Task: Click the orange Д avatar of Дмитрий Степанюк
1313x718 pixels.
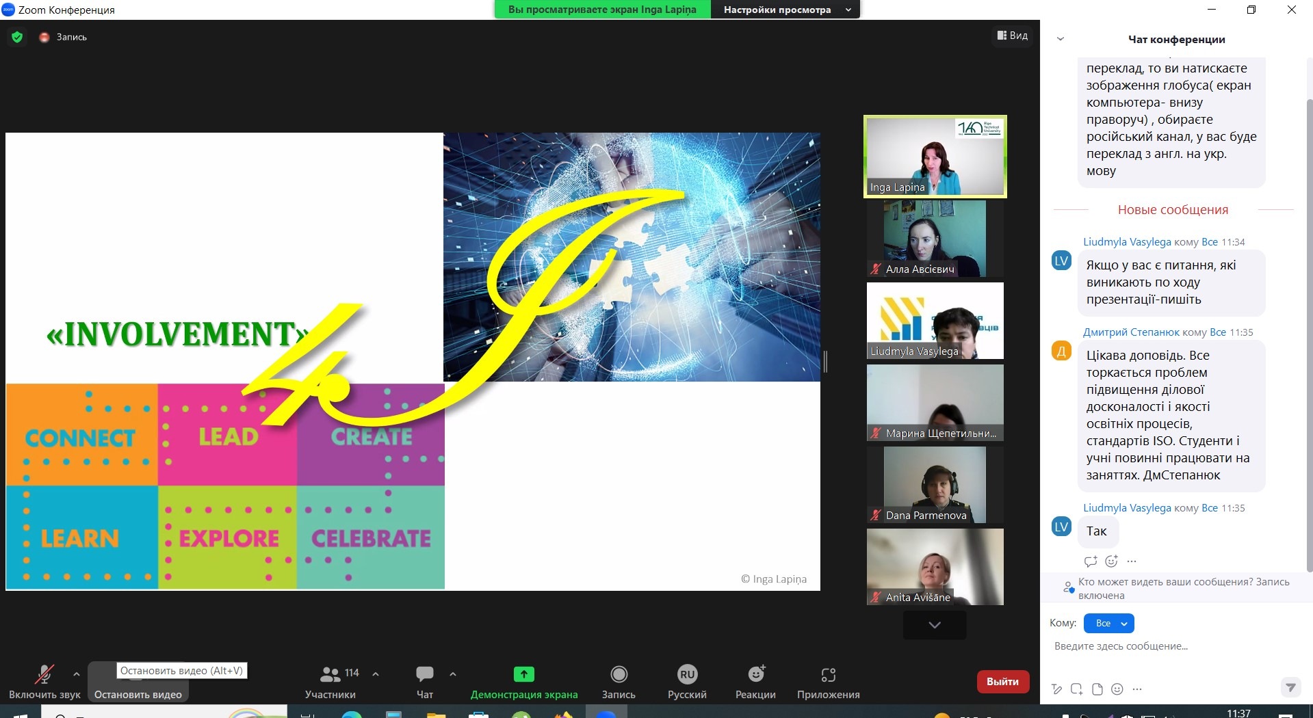Action: click(1061, 351)
